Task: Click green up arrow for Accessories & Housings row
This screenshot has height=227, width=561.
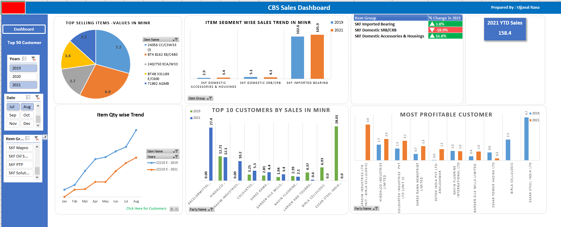Action: 432,36
